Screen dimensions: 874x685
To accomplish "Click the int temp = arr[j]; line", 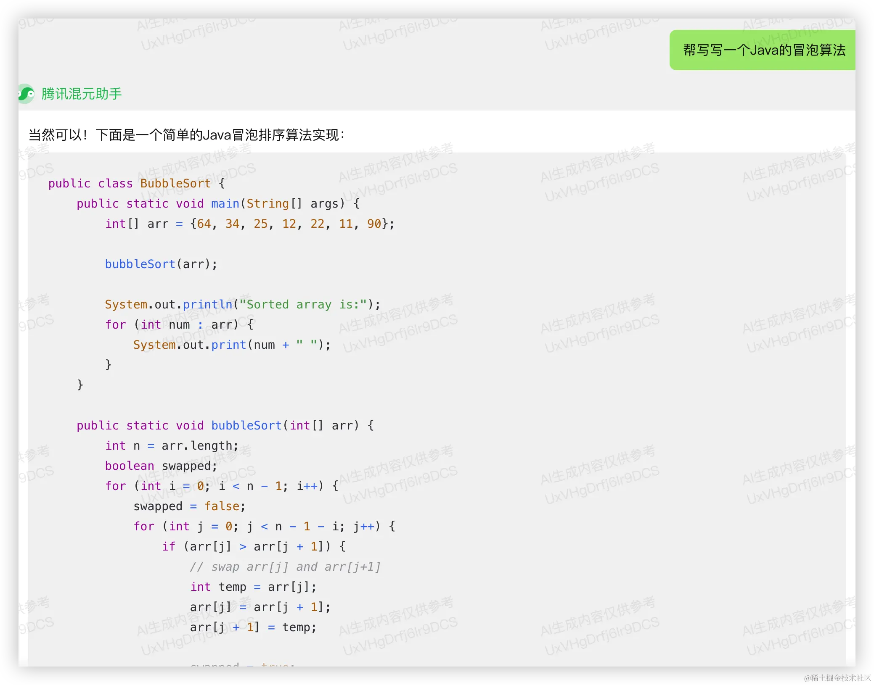I will pyautogui.click(x=253, y=587).
